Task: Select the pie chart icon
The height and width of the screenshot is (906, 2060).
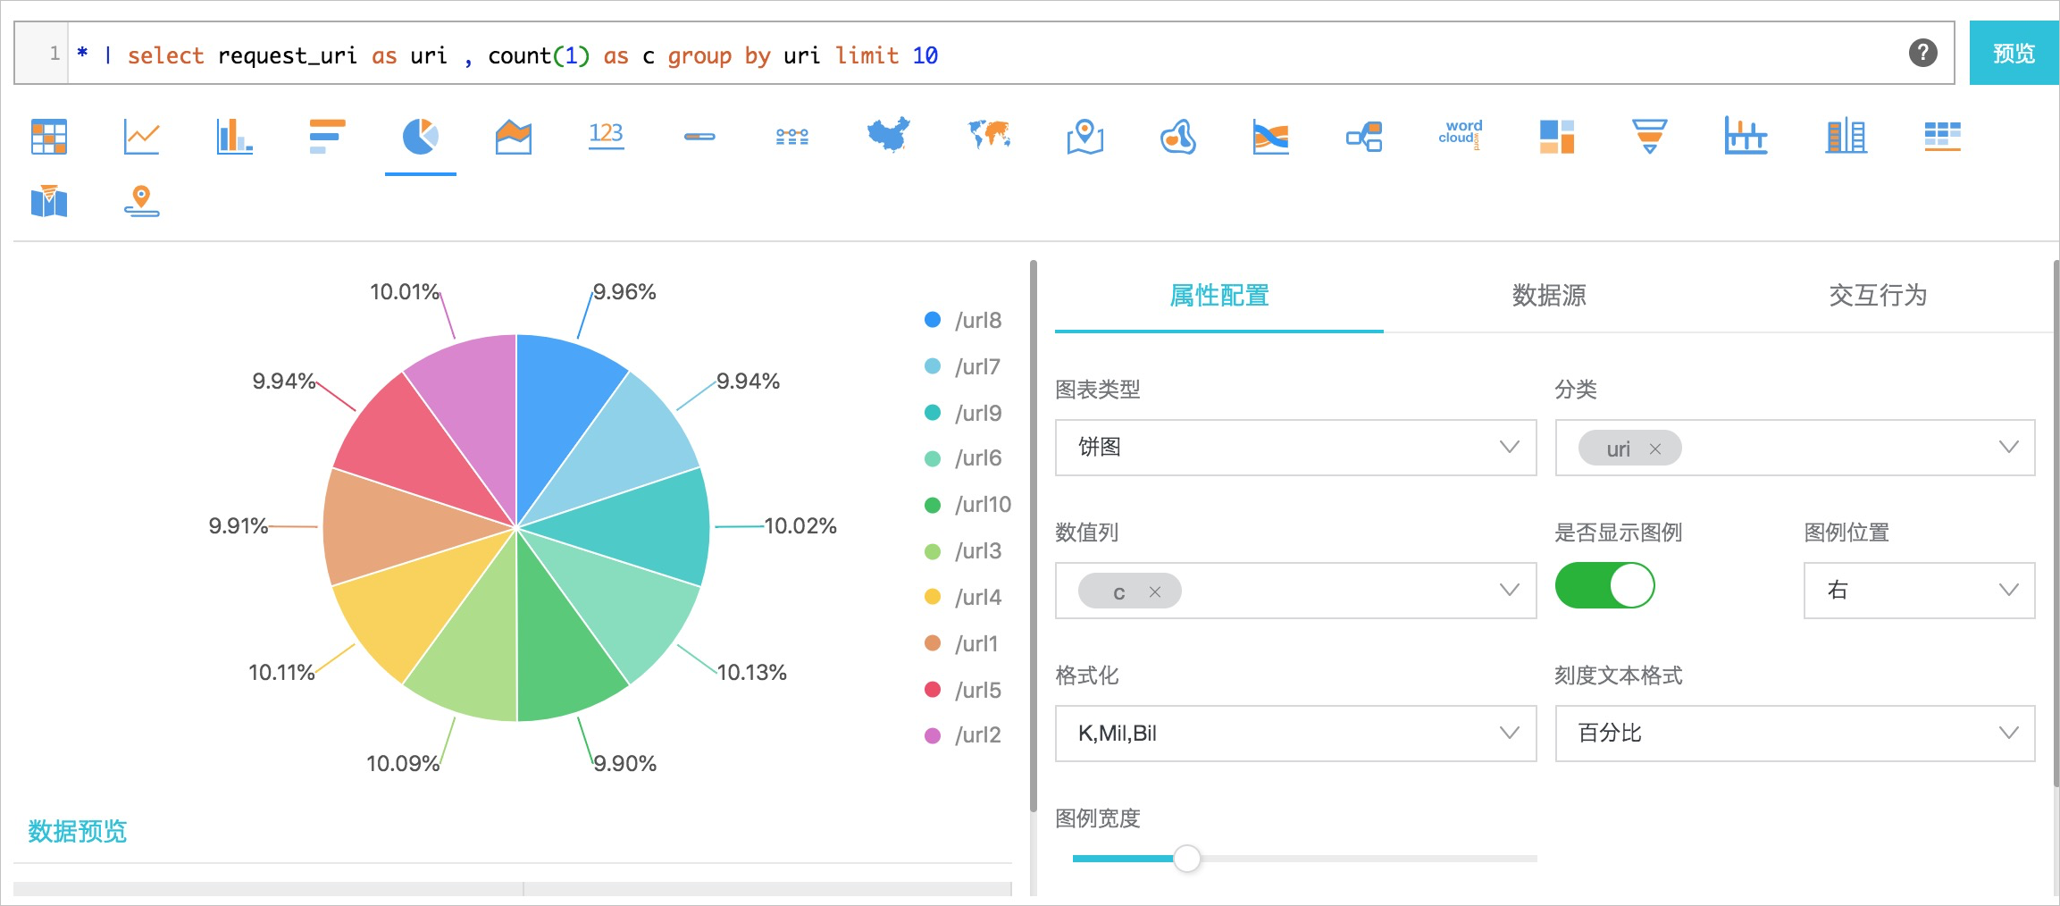Action: coord(421,137)
